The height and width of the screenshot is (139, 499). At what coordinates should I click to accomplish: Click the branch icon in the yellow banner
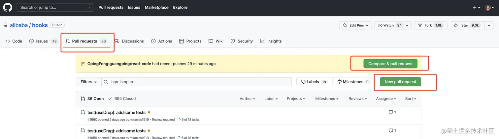(83, 64)
